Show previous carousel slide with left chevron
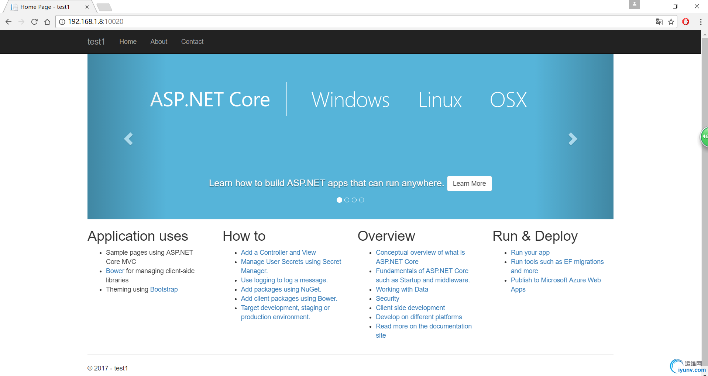Screen dimensions: 708x376 (x=128, y=139)
